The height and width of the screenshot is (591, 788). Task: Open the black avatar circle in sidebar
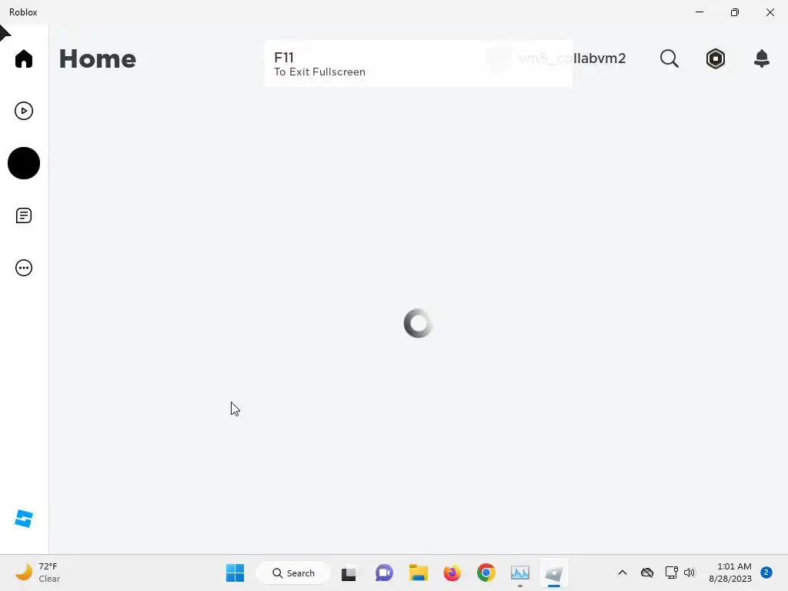pos(24,163)
